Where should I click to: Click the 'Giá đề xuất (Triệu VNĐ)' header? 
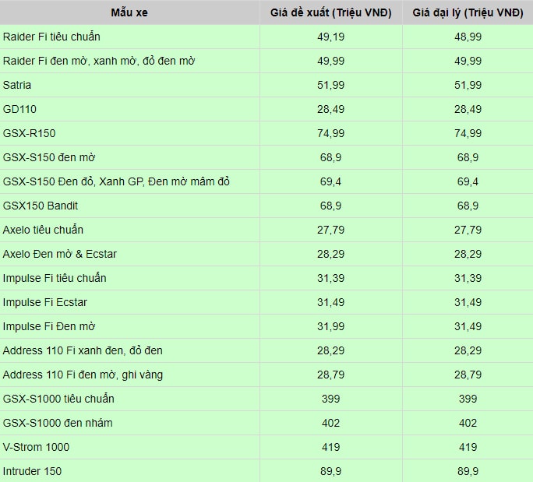(330, 12)
